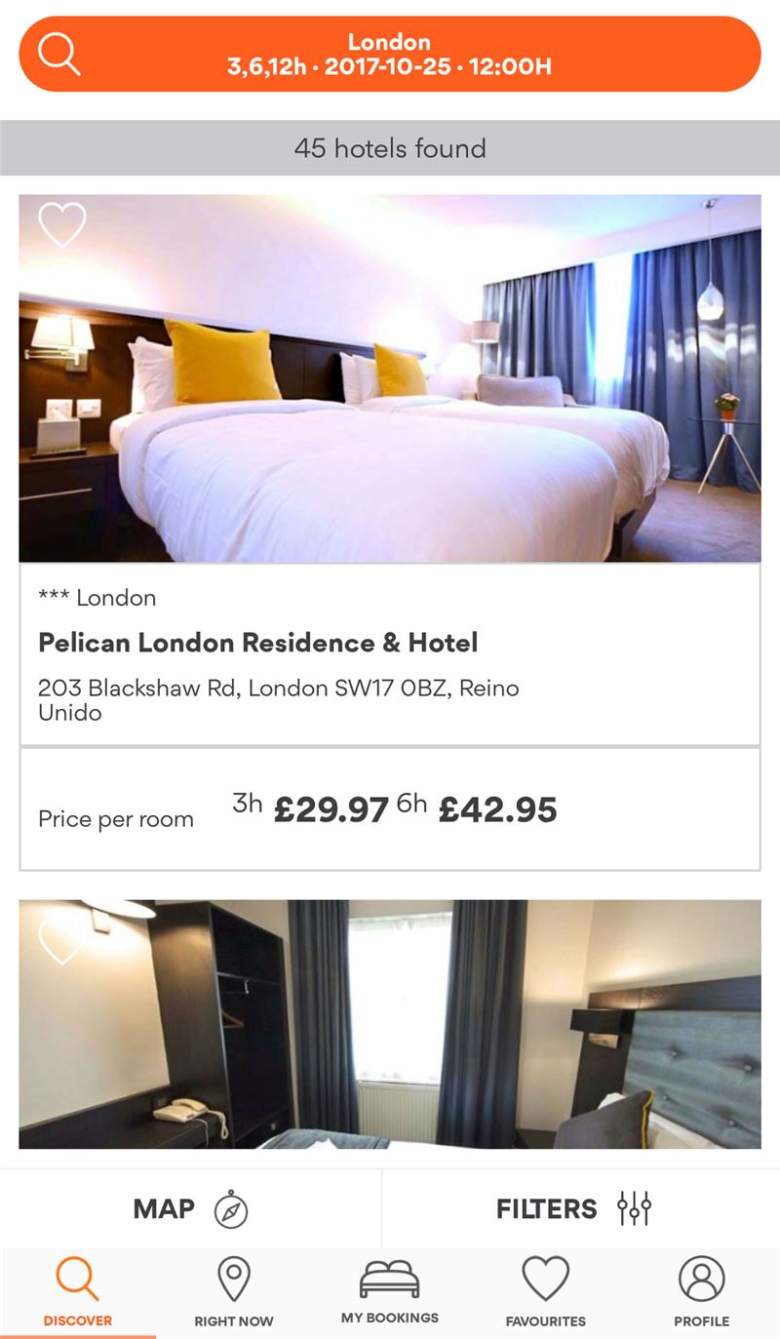
Task: Open the Pelican London Residence & Hotel title
Action: coord(258,643)
